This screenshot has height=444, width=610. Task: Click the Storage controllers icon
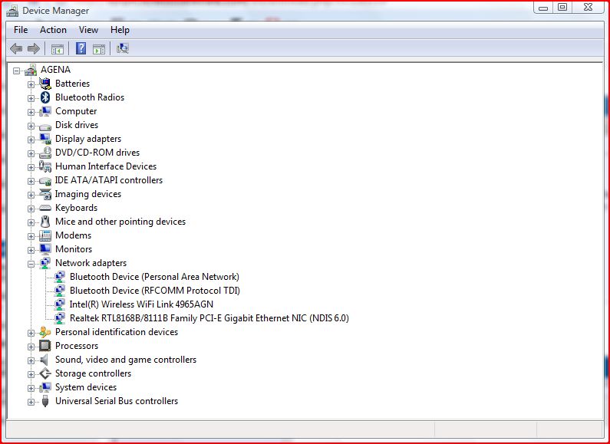tap(45, 373)
